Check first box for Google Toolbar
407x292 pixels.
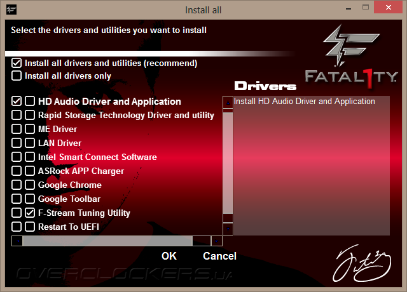pos(17,199)
